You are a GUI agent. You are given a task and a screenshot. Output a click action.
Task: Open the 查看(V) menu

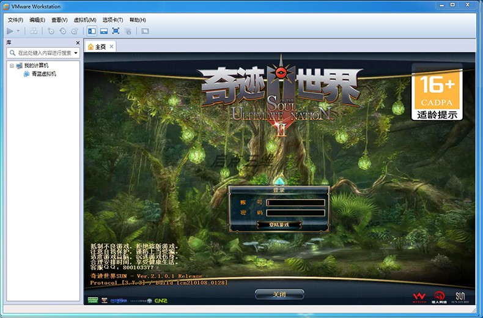(59, 20)
